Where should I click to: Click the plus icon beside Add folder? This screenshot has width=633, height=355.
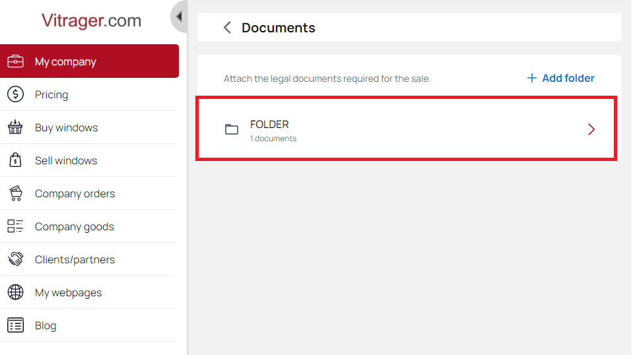531,78
